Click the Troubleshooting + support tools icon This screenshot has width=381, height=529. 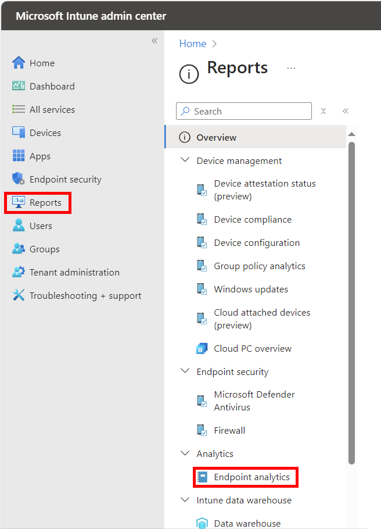(19, 295)
